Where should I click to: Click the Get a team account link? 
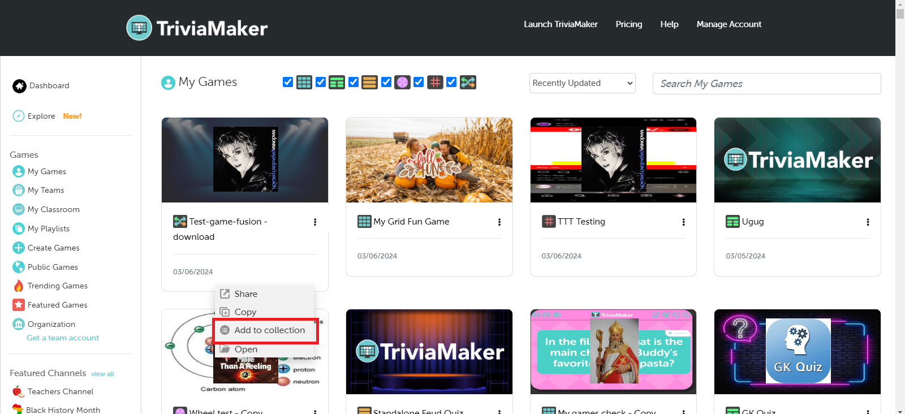pos(63,338)
